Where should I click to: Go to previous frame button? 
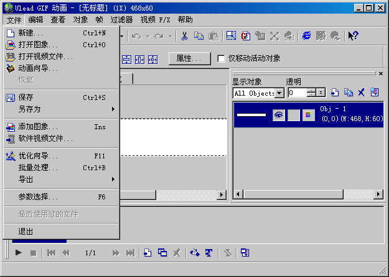coord(66,253)
